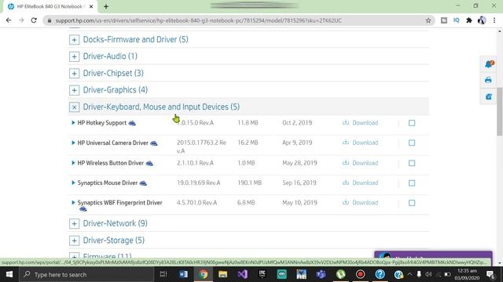Open Visual Studio from taskbar
The image size is (503, 282).
tap(243, 274)
